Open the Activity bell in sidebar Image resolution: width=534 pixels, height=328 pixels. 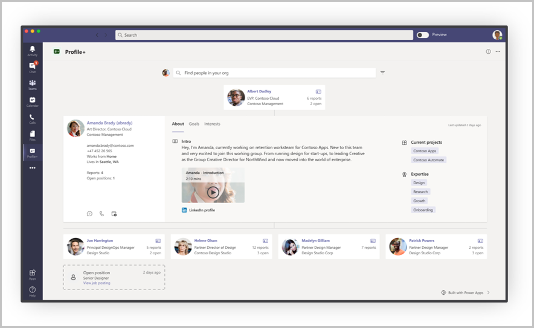pyautogui.click(x=33, y=50)
